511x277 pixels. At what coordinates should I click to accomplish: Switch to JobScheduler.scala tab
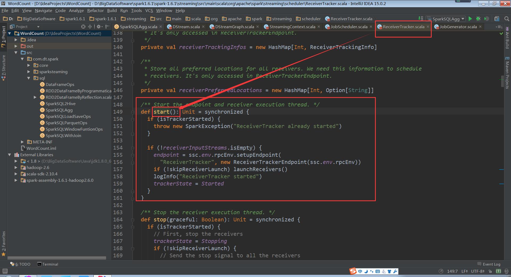pos(349,27)
